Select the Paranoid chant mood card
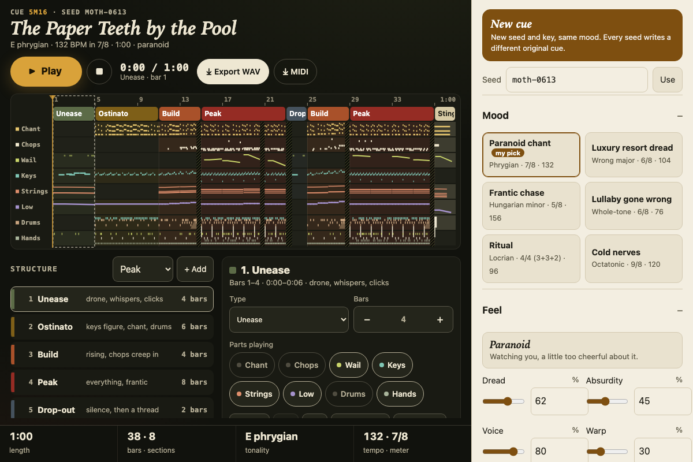The image size is (693, 462). (x=531, y=155)
